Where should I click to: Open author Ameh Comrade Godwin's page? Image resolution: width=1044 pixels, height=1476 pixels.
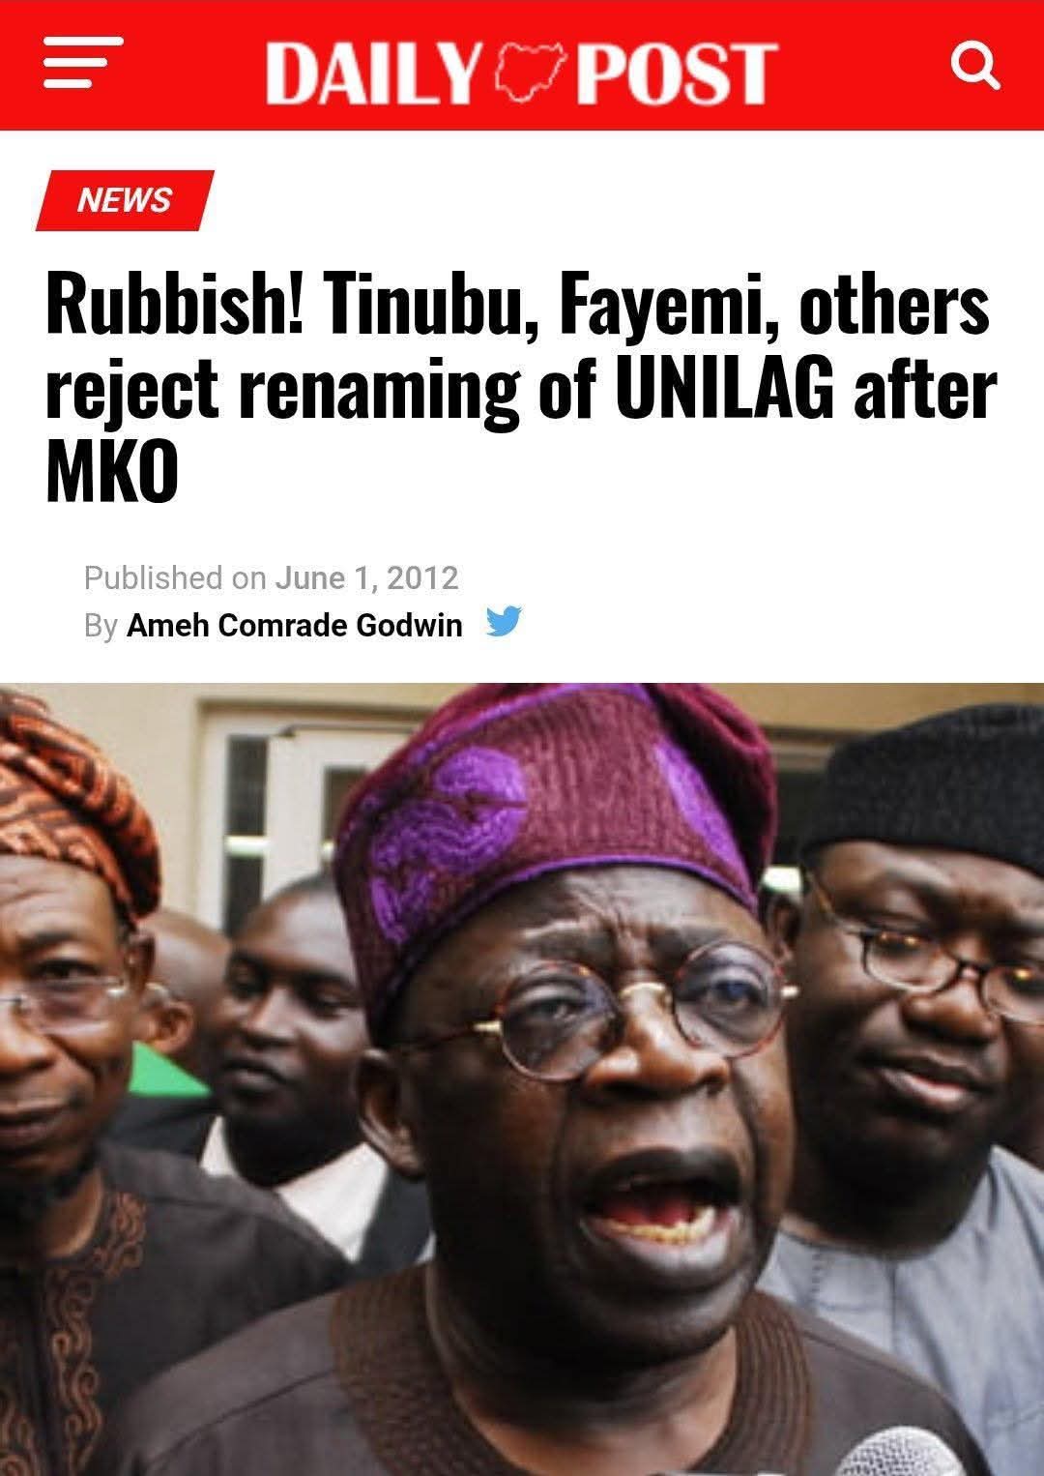click(x=295, y=626)
